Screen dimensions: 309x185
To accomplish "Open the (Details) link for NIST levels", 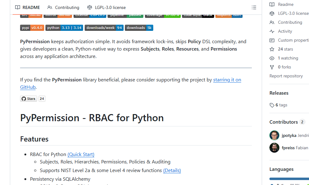I will pos(172,170).
